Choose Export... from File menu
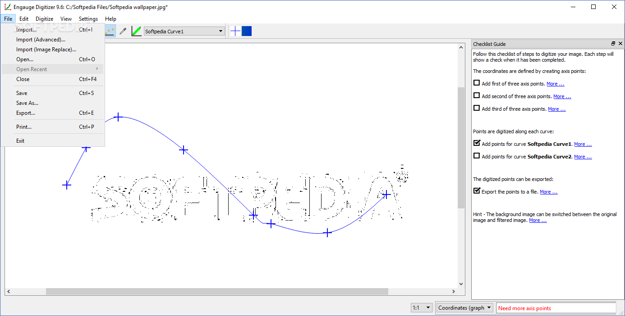The height and width of the screenshot is (316, 625). point(53,113)
